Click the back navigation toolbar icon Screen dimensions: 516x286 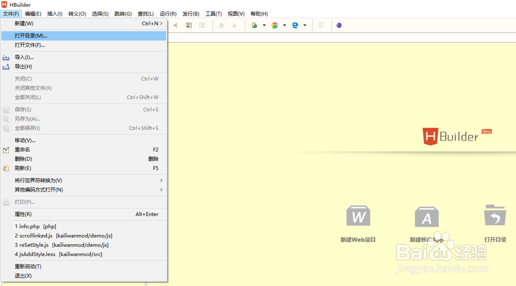188,25
